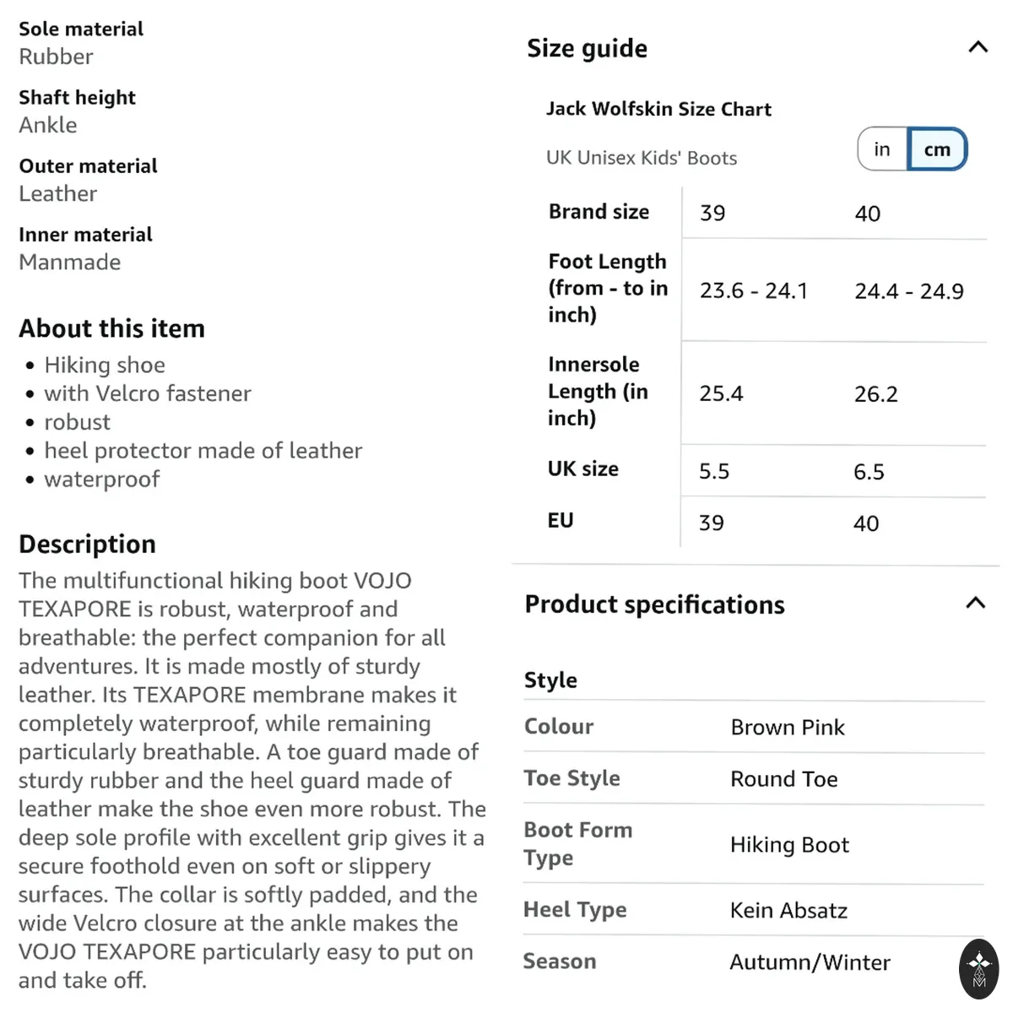This screenshot has width=1013, height=1013.
Task: Open the floating assistant badge icon
Action: (x=979, y=969)
